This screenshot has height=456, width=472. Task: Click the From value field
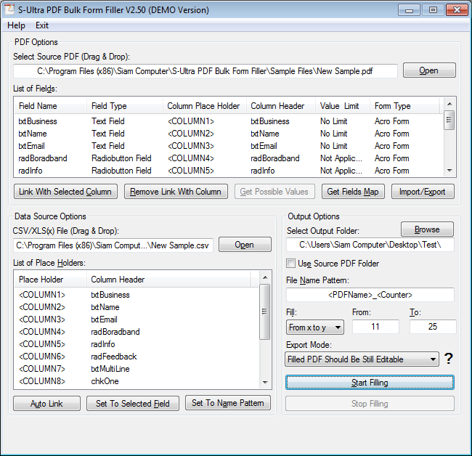pyautogui.click(x=375, y=327)
